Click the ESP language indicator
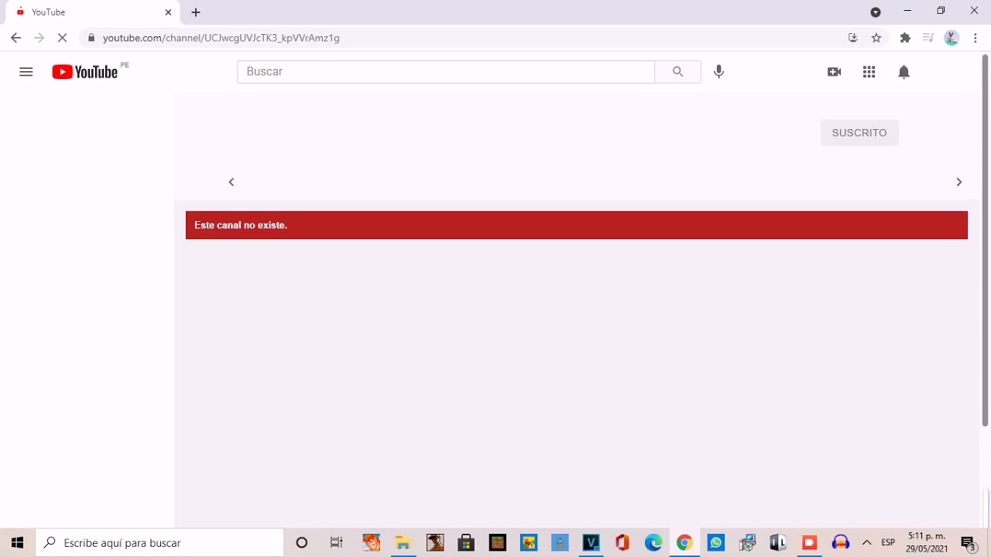The height and width of the screenshot is (557, 991). point(888,543)
